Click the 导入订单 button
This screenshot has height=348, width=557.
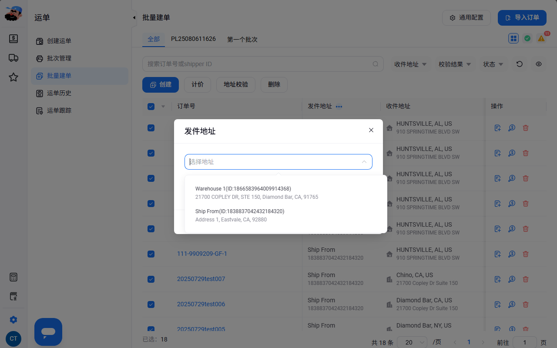(522, 18)
